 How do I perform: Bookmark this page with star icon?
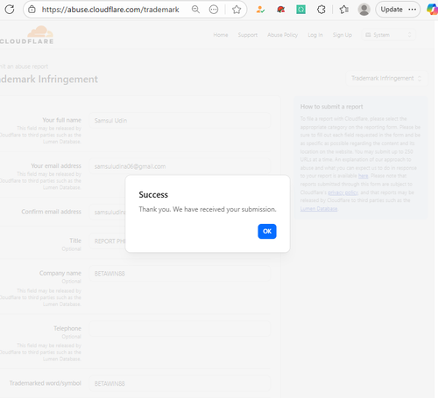237,10
